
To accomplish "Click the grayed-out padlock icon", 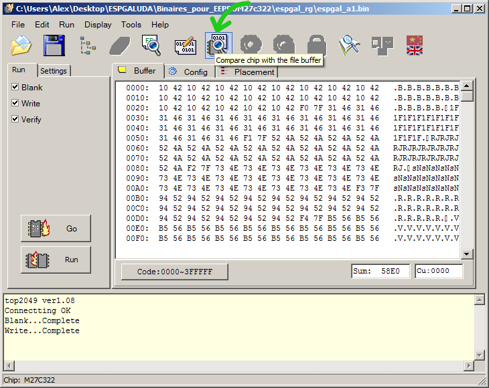I will tap(316, 45).
